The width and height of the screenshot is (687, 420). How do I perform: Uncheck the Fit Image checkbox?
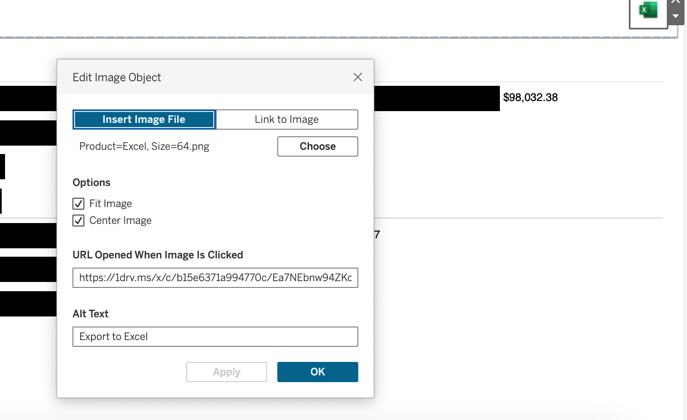click(78, 204)
